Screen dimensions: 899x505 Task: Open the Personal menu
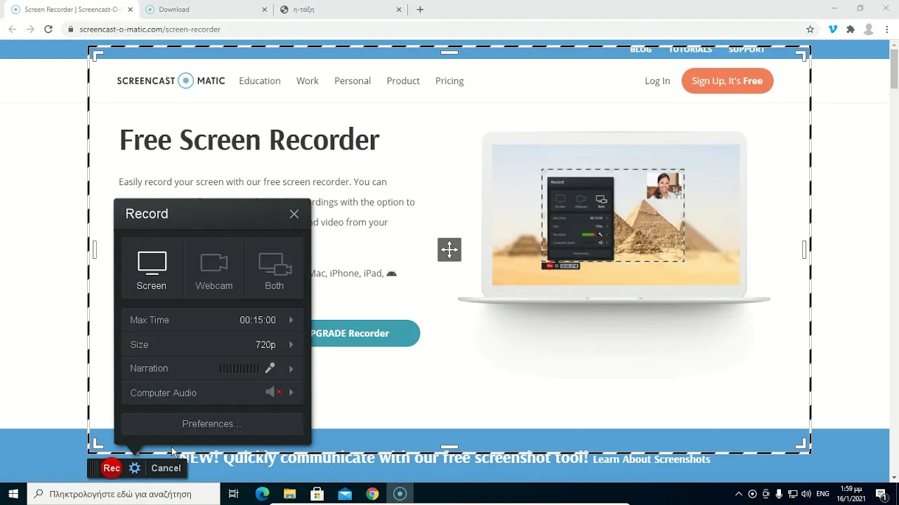pyautogui.click(x=353, y=81)
